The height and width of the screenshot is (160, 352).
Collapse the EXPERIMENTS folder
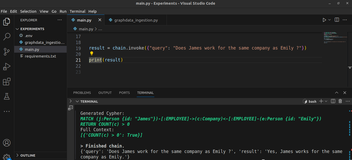pos(17,29)
